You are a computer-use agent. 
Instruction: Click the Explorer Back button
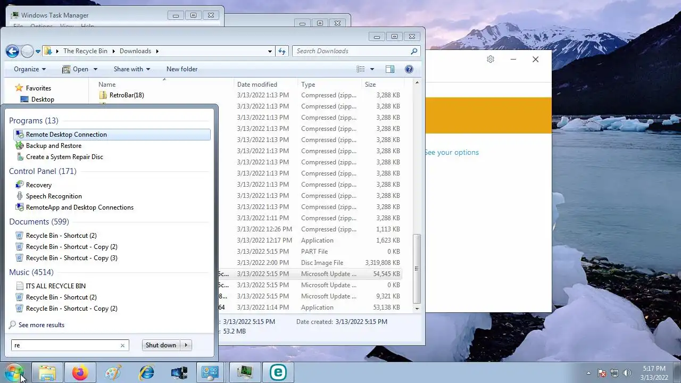(x=12, y=51)
